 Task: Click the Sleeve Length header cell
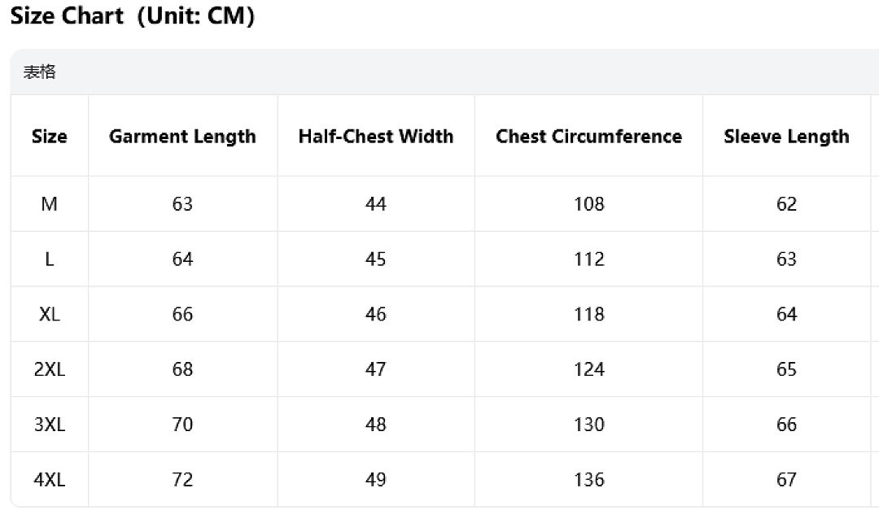(x=786, y=137)
